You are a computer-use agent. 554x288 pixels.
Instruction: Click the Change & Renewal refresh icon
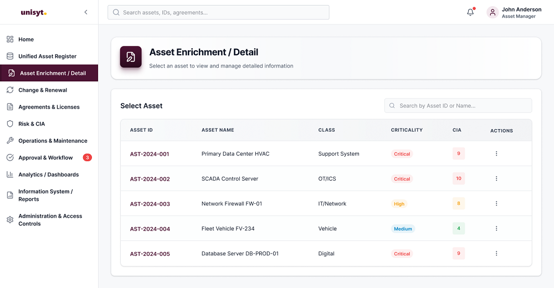10,90
